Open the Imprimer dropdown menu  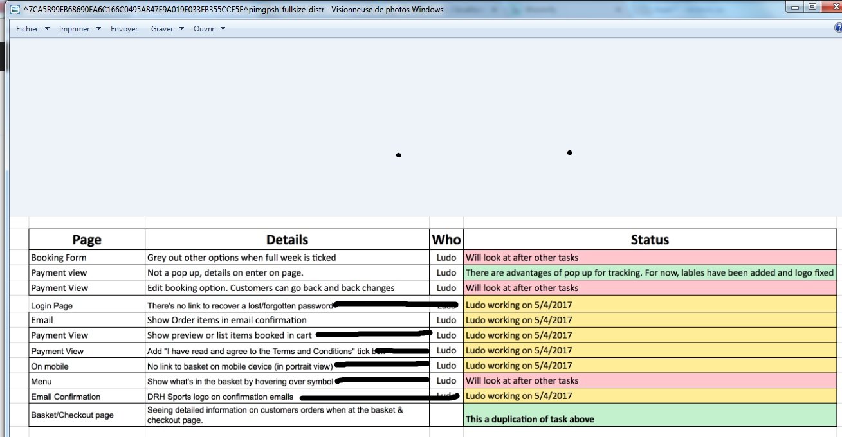79,29
